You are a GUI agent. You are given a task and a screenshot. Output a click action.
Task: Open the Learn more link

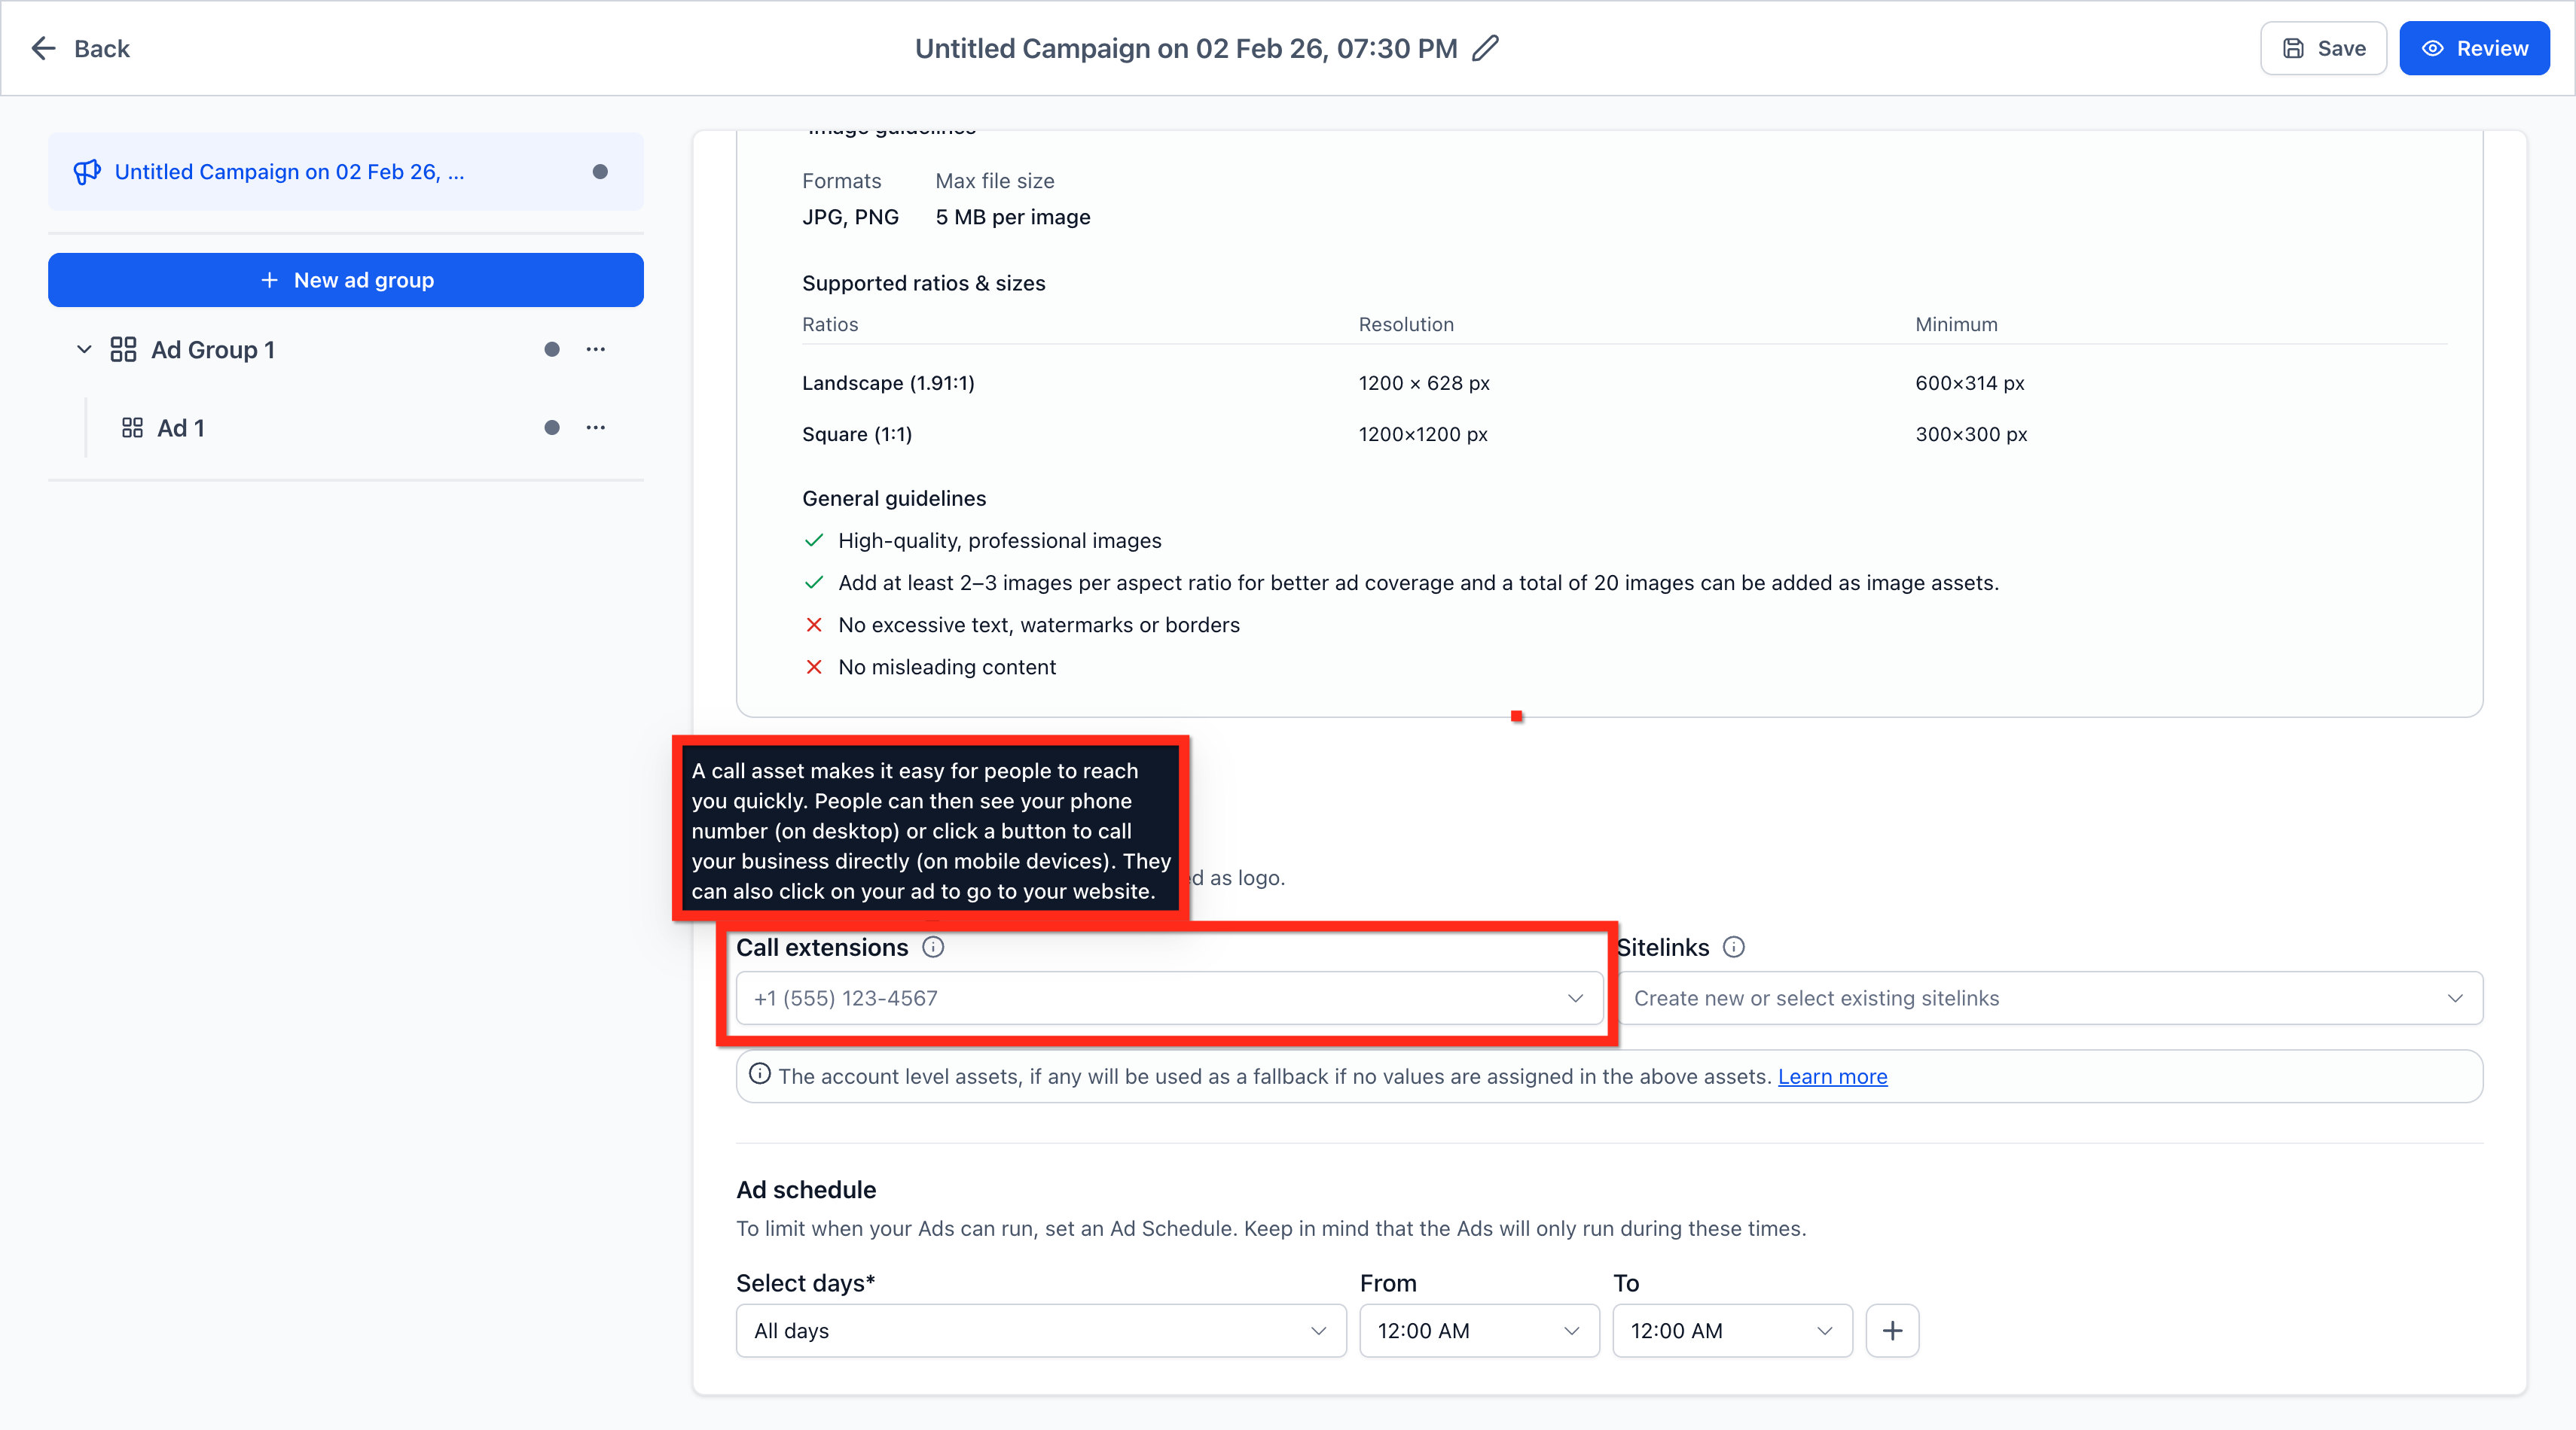click(x=1832, y=1076)
